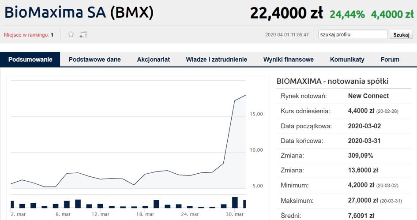The image size is (417, 220).
Task: Open the Komunikaty tab
Action: [347, 60]
